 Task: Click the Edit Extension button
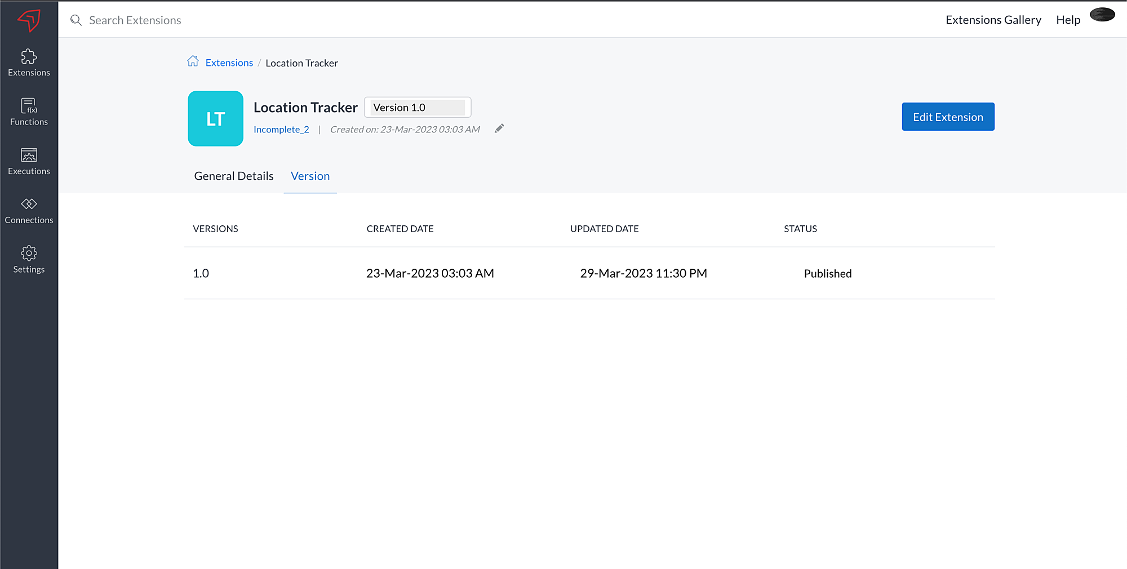pos(948,117)
